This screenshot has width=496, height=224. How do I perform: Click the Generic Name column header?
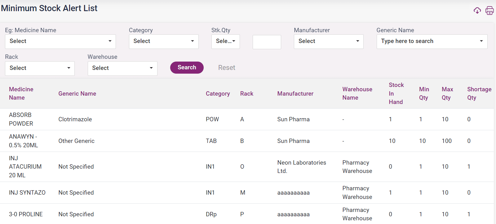pos(77,93)
